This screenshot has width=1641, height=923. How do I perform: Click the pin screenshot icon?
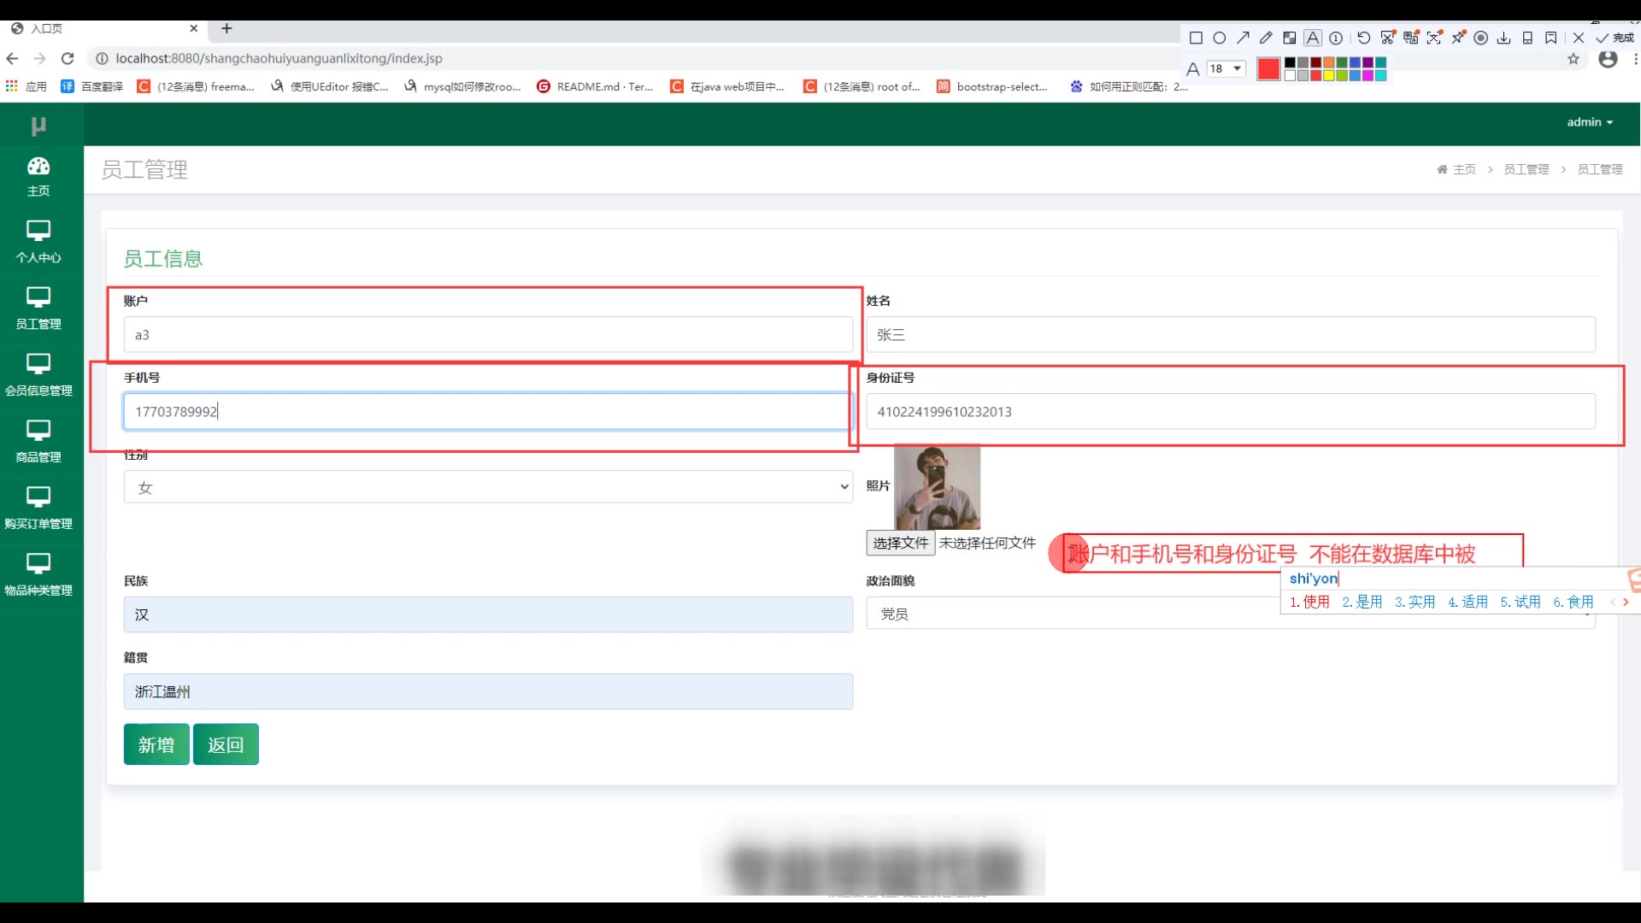click(1458, 38)
